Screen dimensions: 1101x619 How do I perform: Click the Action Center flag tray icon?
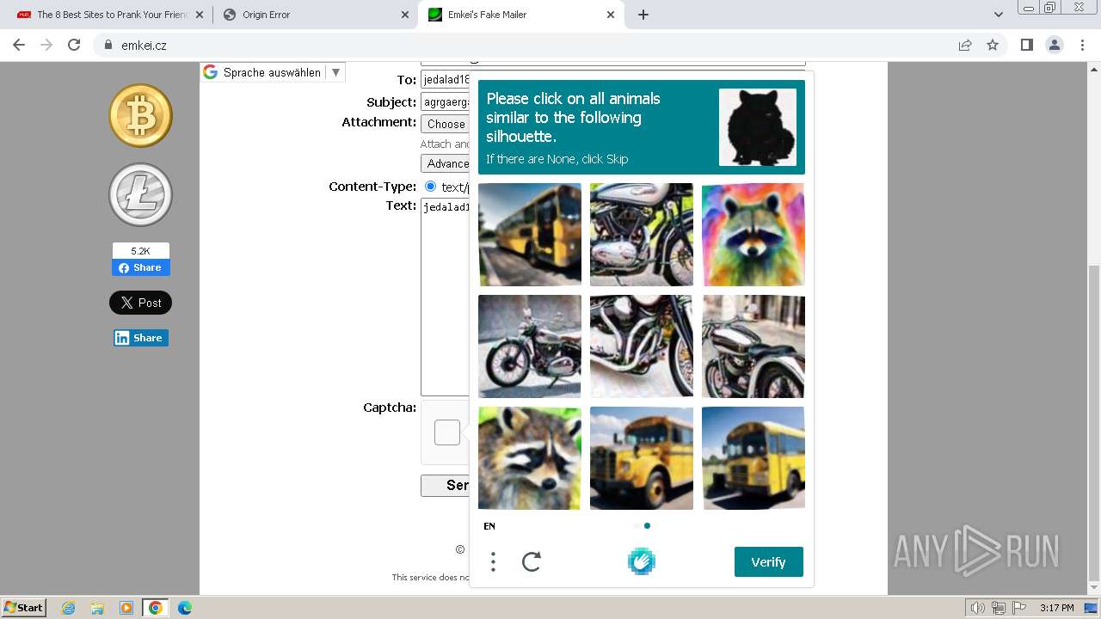tap(1018, 608)
